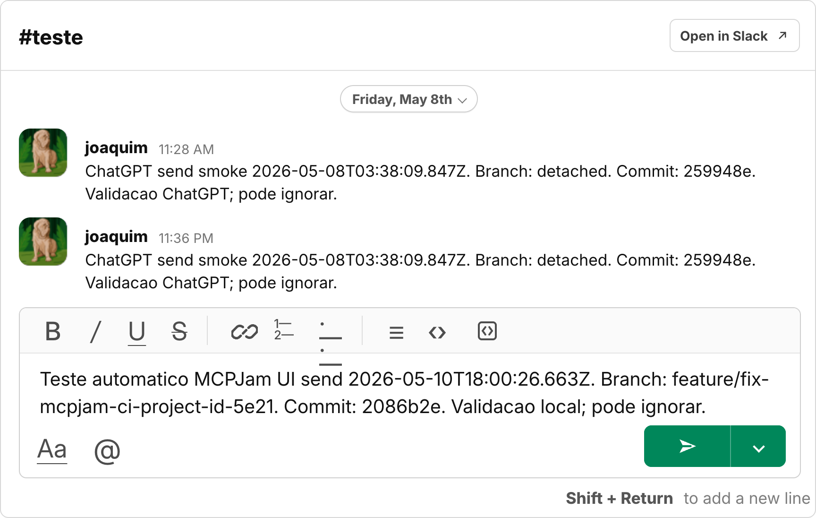Apply inline code formatting

tap(437, 333)
